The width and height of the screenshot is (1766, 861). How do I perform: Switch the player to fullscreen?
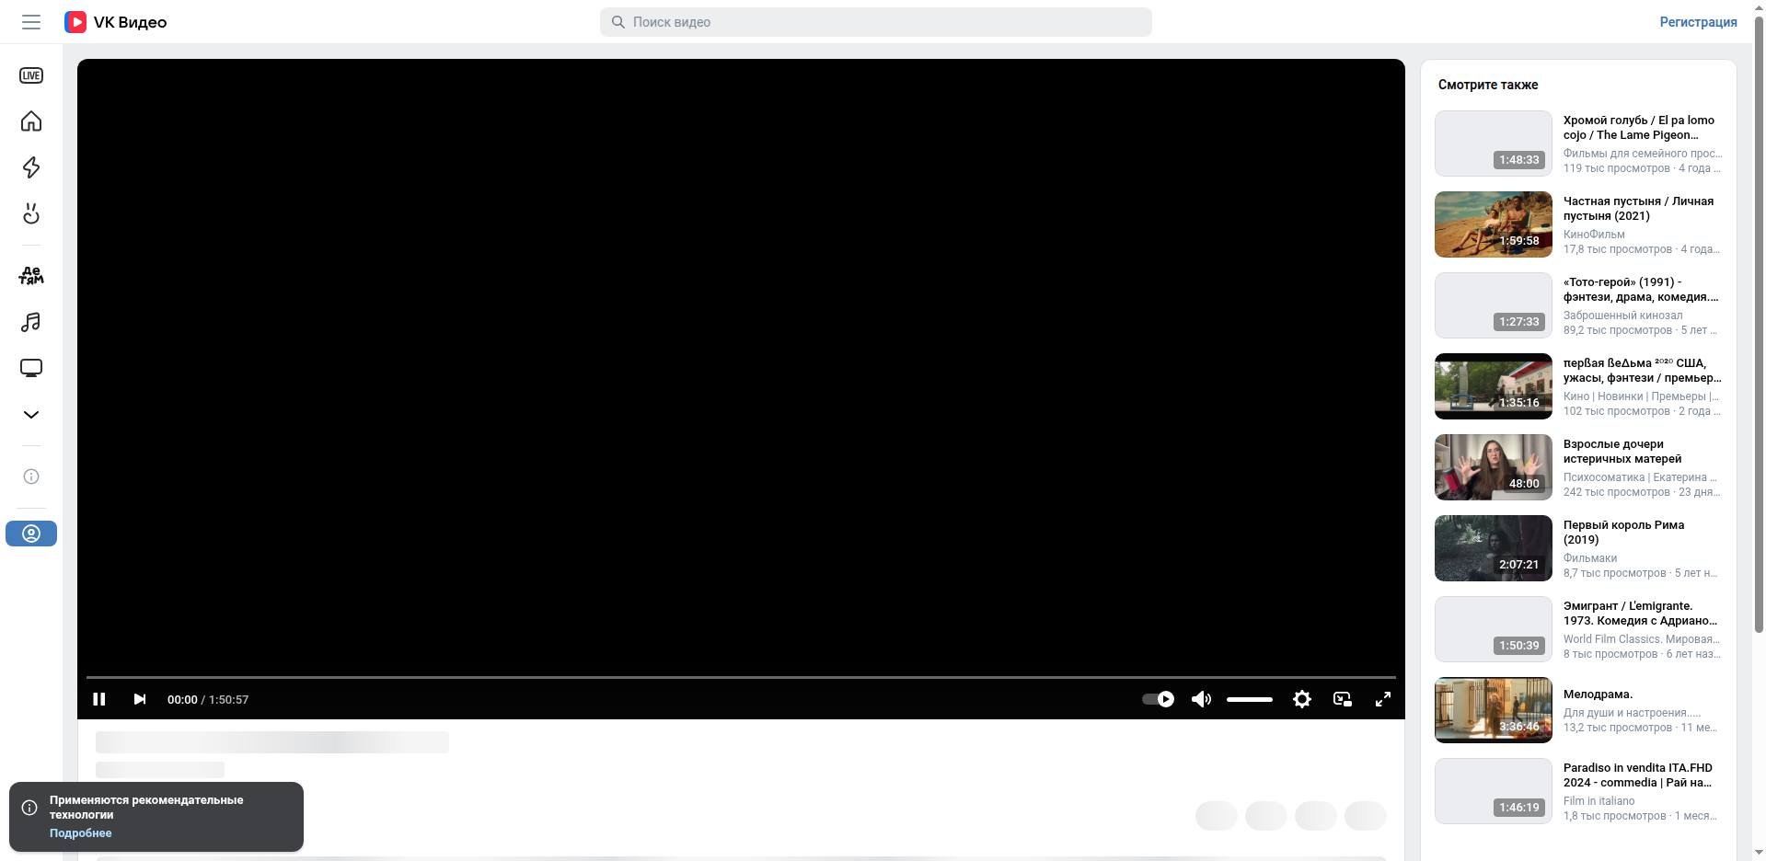pos(1383,699)
